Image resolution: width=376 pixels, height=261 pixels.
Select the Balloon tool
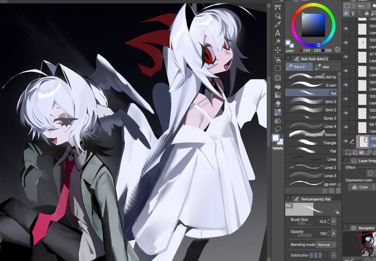tap(278, 129)
